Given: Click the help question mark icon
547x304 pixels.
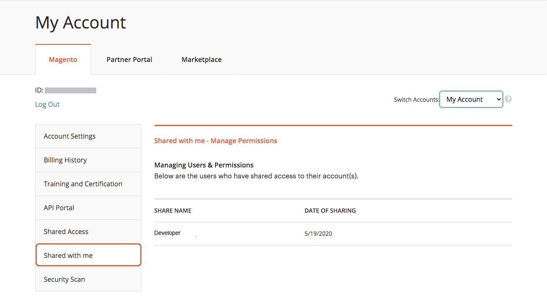Looking at the screenshot, I should tap(508, 99).
